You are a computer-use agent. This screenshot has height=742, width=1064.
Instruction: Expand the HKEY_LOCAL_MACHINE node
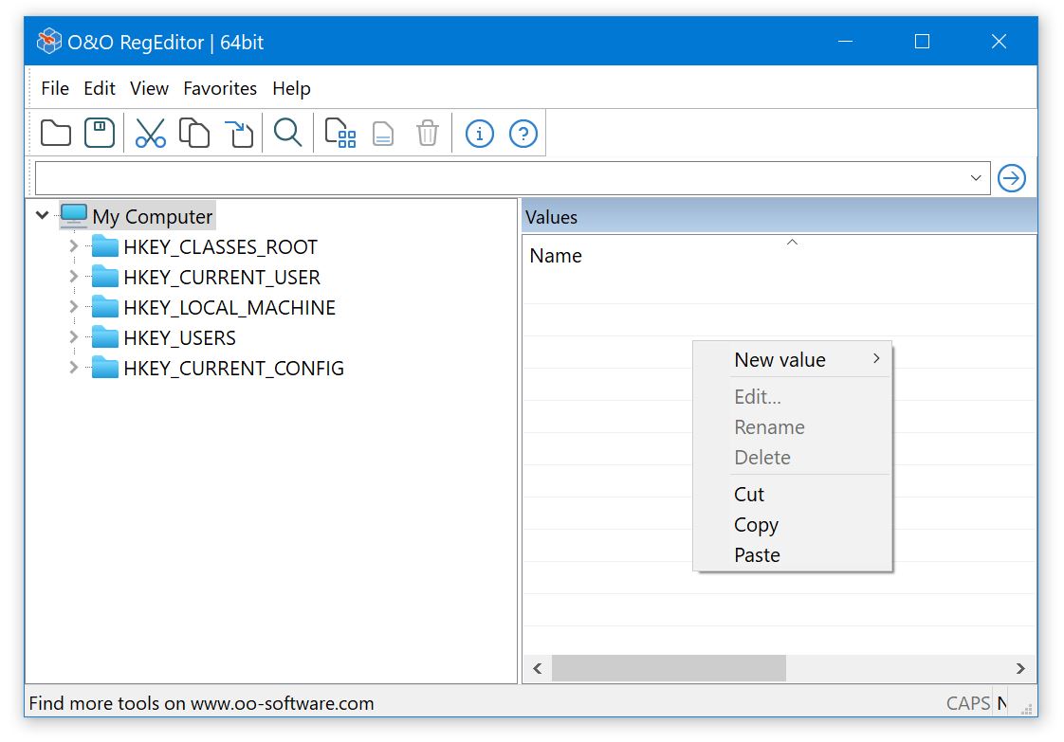pyautogui.click(x=73, y=307)
